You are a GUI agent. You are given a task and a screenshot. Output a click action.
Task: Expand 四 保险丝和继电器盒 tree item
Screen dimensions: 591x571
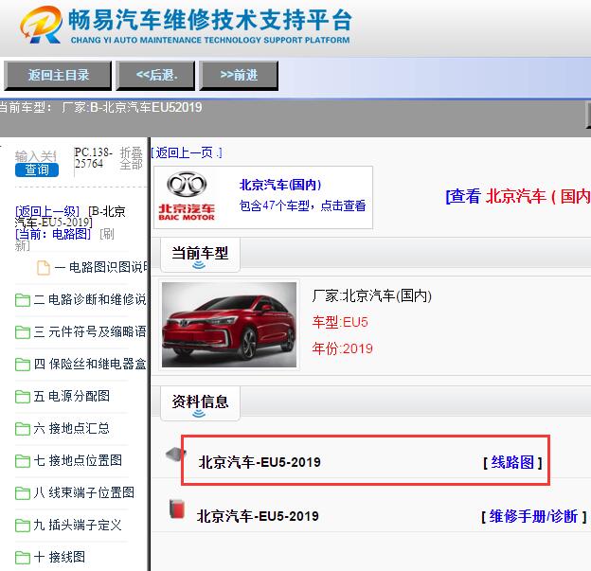(90, 364)
